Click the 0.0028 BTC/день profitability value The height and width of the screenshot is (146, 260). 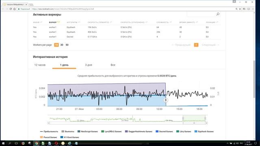click(x=167, y=76)
